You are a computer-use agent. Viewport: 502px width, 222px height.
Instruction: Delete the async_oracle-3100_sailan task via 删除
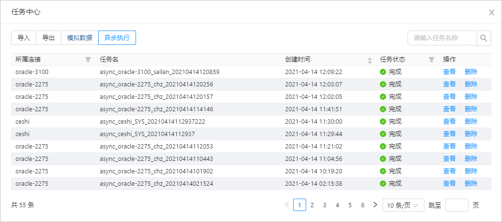tap(471, 72)
